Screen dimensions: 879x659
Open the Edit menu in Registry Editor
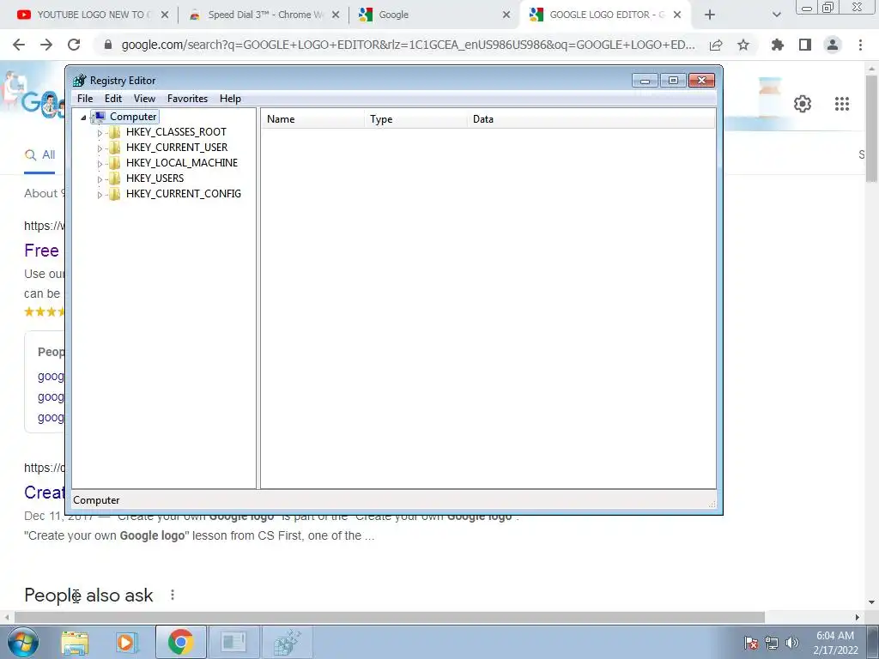[113, 99]
